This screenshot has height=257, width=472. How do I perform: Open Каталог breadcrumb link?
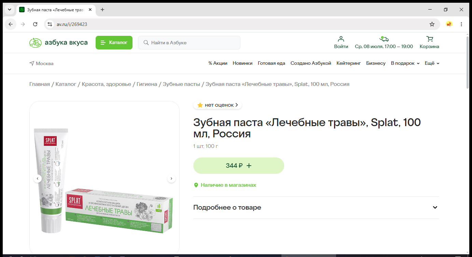tap(66, 84)
